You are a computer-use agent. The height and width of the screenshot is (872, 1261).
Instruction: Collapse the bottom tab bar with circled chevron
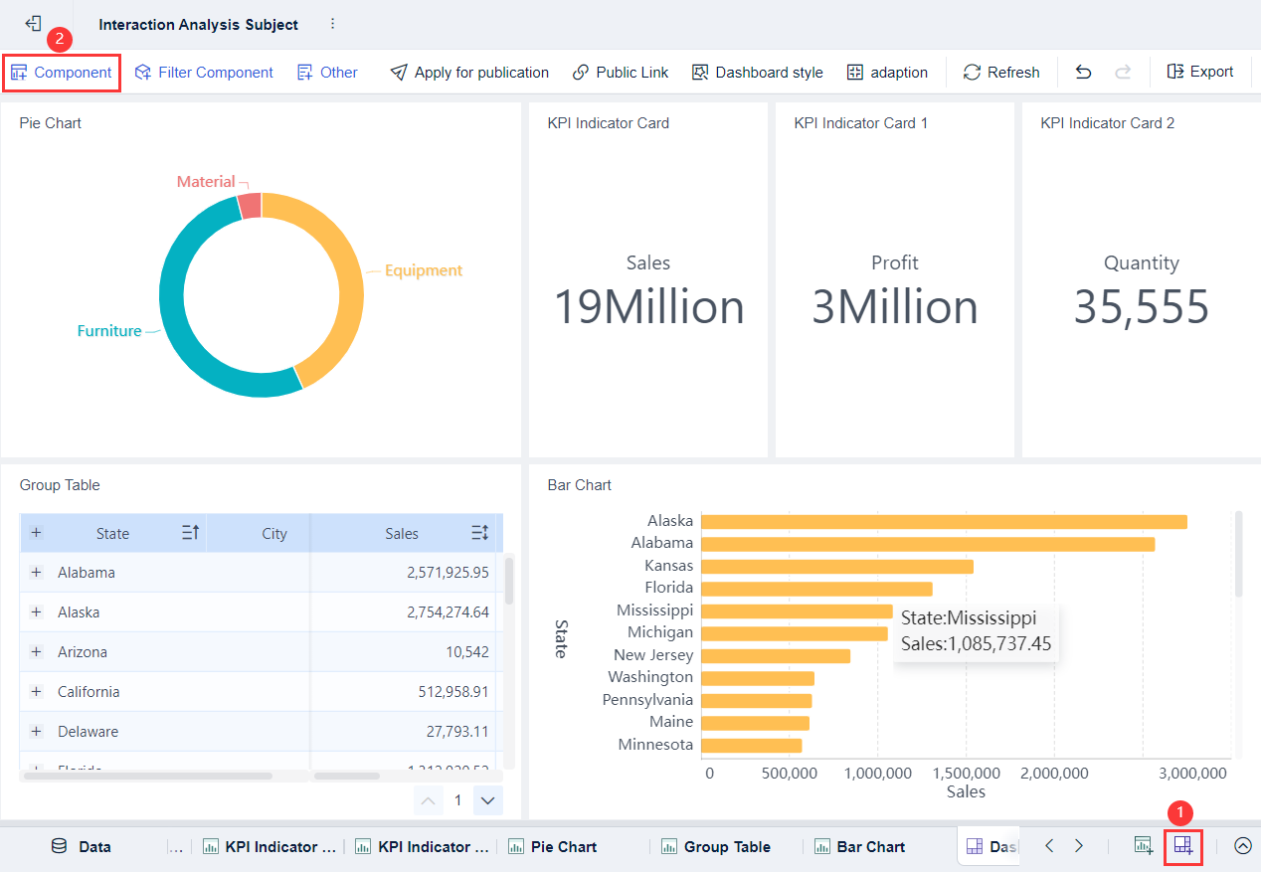point(1242,846)
